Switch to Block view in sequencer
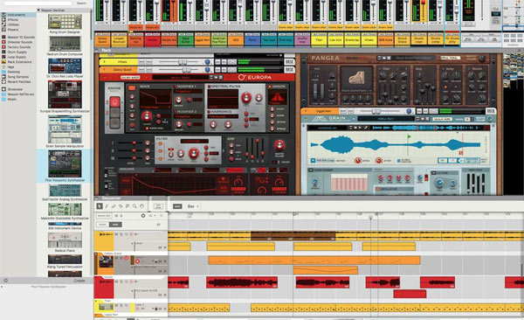 (102, 225)
